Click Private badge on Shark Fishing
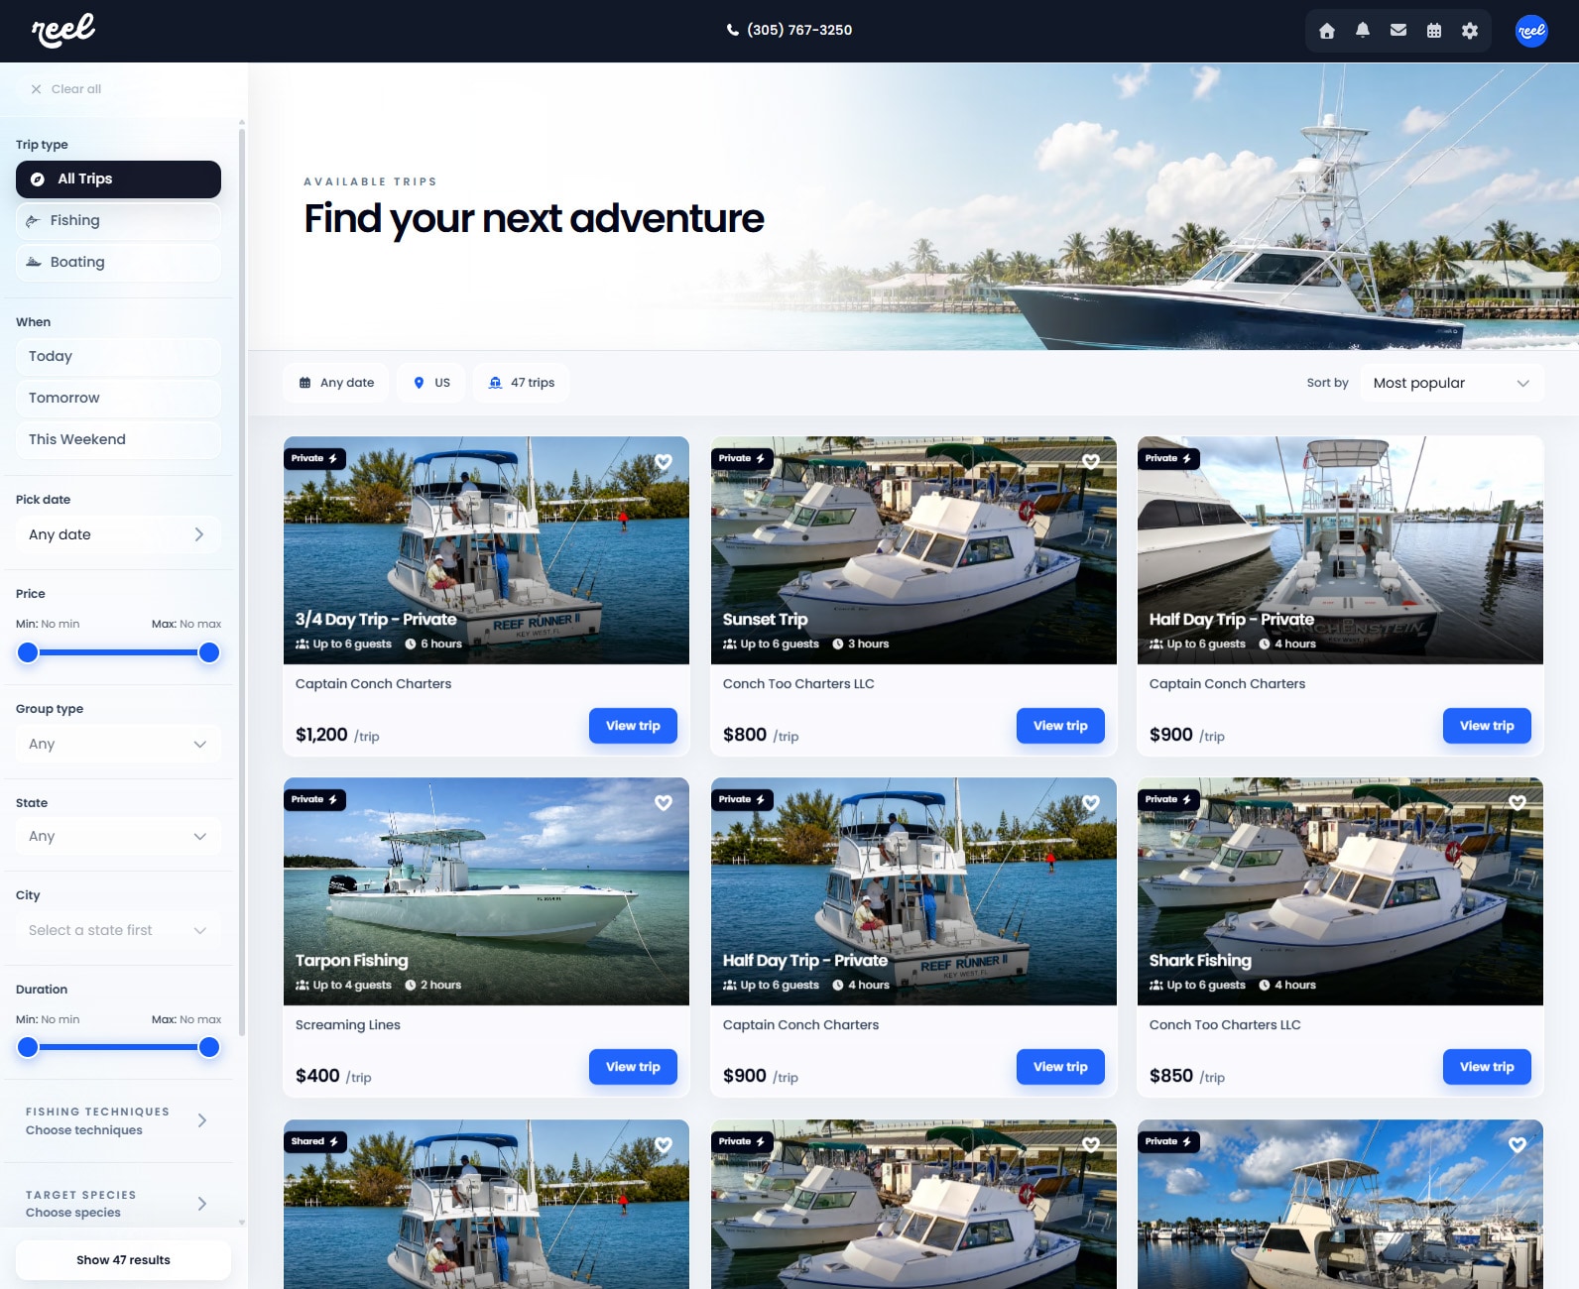The width and height of the screenshot is (1579, 1289). 1168,799
